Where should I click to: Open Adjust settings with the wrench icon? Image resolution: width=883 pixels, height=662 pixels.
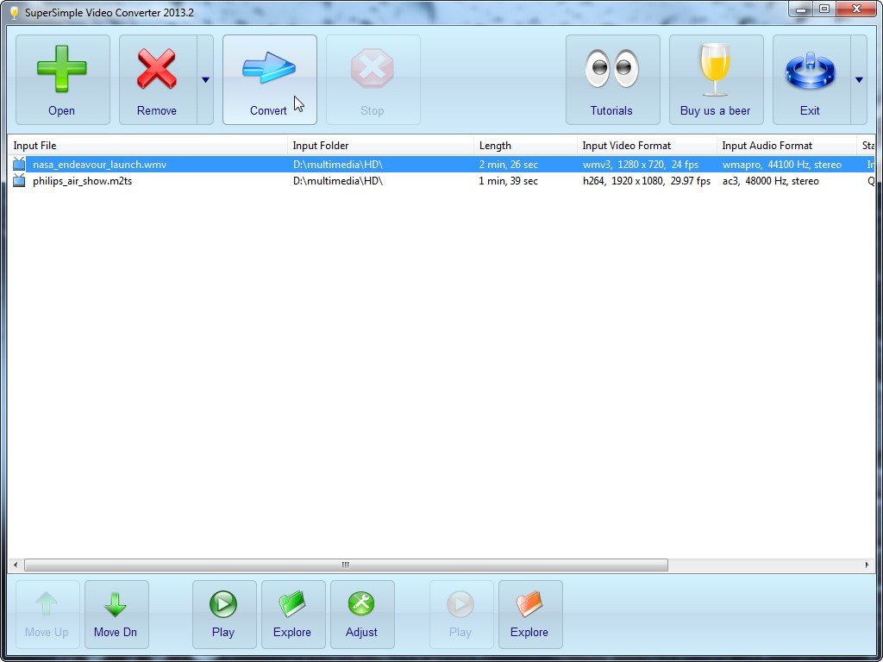(362, 614)
